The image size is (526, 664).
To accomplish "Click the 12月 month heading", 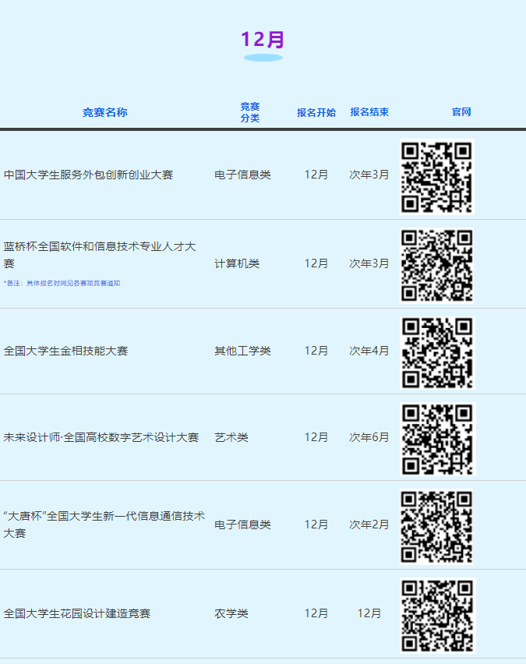I will [263, 40].
